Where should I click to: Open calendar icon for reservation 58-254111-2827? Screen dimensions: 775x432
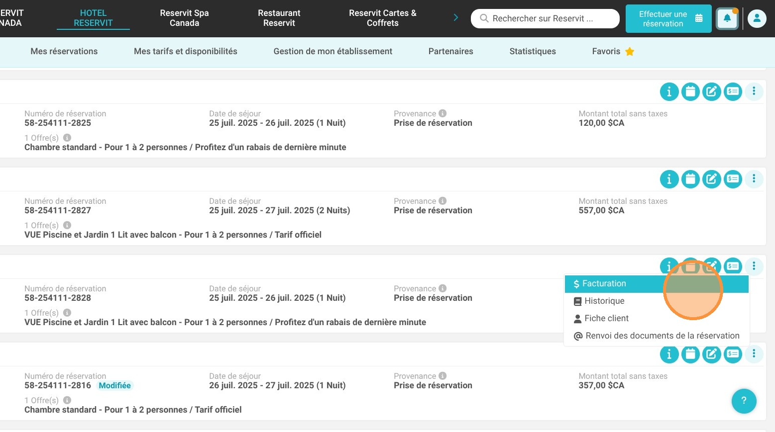pos(690,179)
